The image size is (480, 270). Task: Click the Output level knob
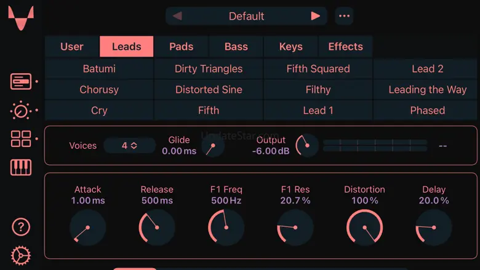point(306,146)
